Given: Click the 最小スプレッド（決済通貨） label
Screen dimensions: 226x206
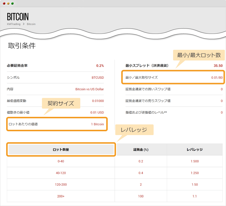Looking at the screenshot, I should tap(147, 66).
